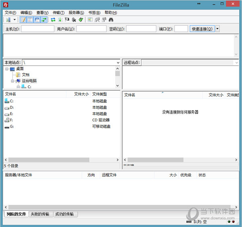Viewport: 242px width, 227px height.
Task: Switch to the 失败的传输 tab
Action: click(x=40, y=214)
